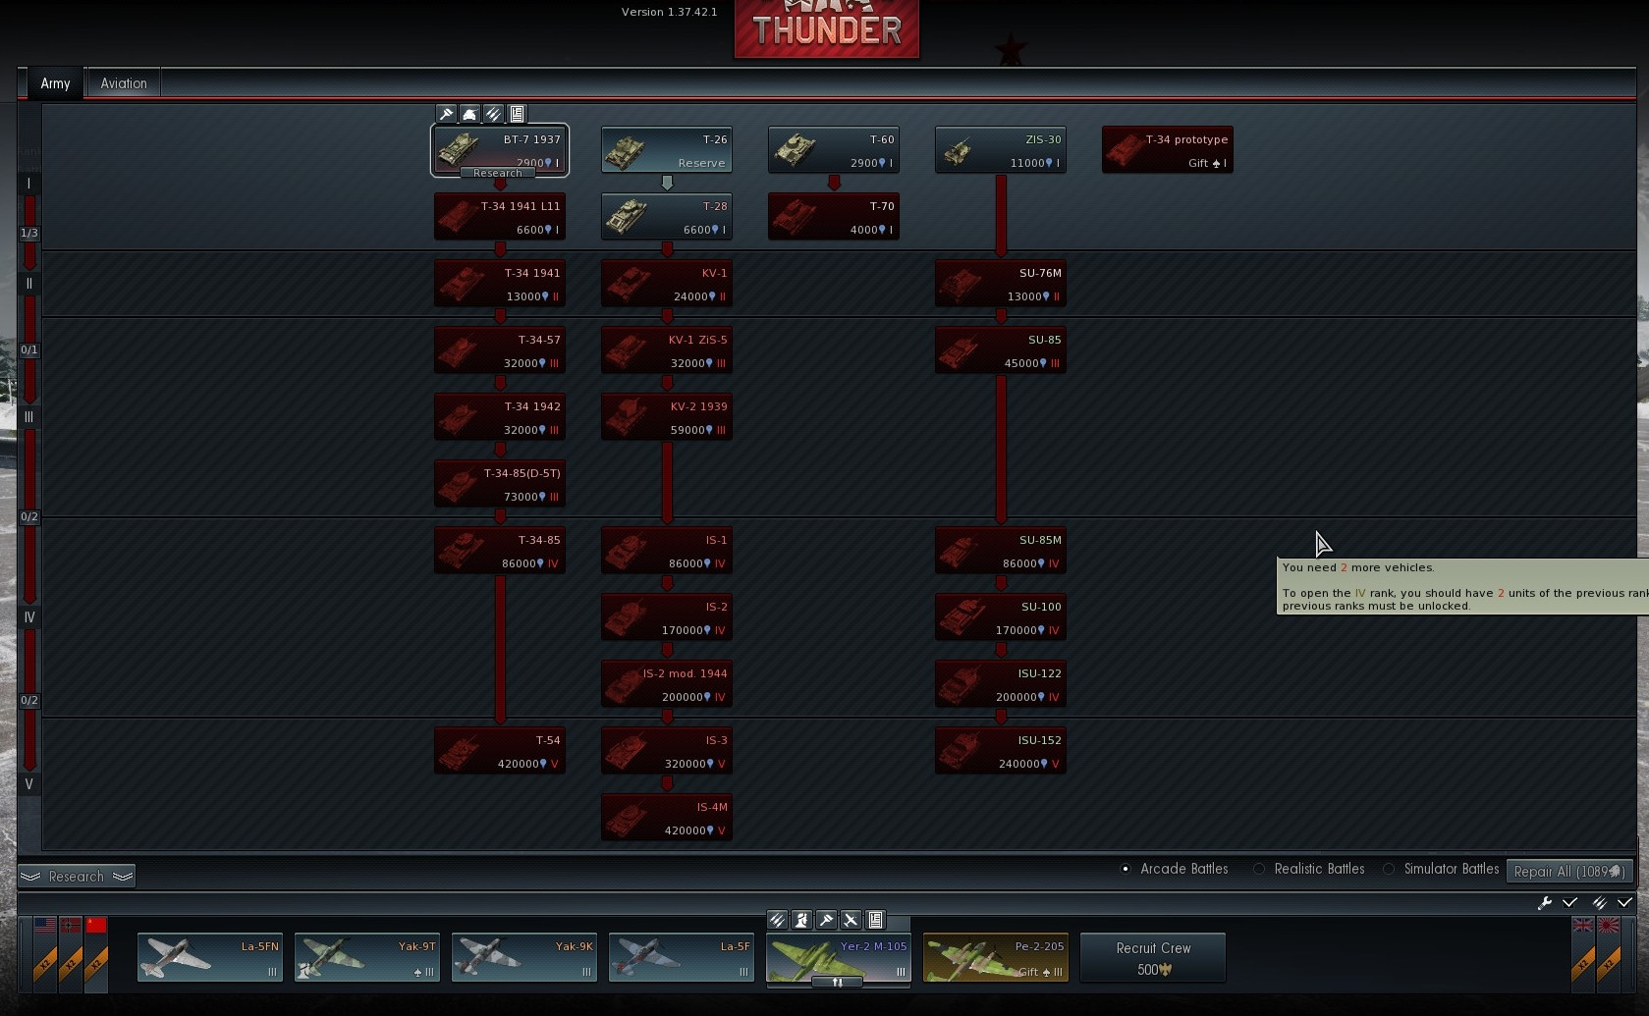Select the T-34-85(D-5T) tank card
This screenshot has height=1016, width=1649.
pyautogui.click(x=500, y=484)
